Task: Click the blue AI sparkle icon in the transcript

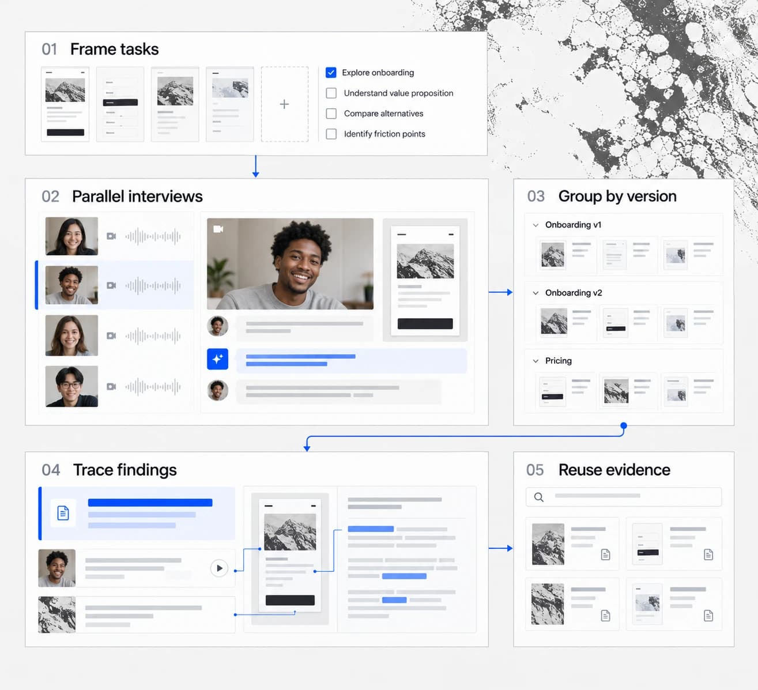Action: pyautogui.click(x=217, y=359)
